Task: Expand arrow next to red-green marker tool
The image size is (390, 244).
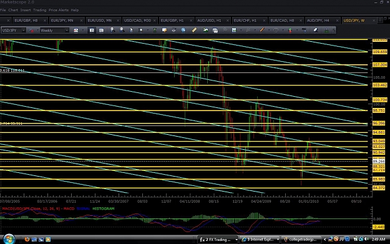Action: click(x=297, y=31)
